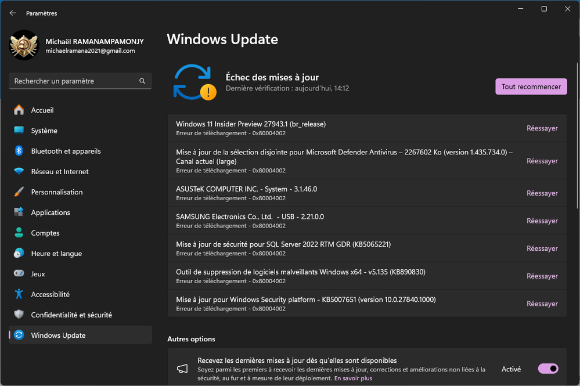Click the search magnifier icon
The height and width of the screenshot is (386, 580).
tap(142, 81)
